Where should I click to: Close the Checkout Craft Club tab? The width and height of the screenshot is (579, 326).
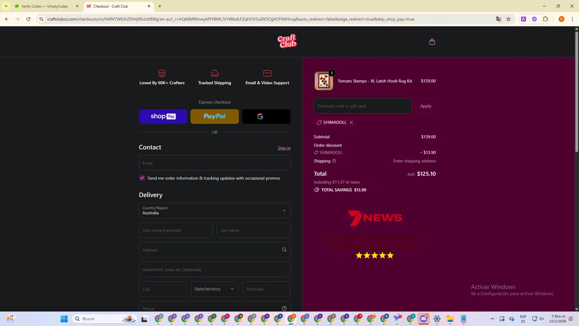149,6
